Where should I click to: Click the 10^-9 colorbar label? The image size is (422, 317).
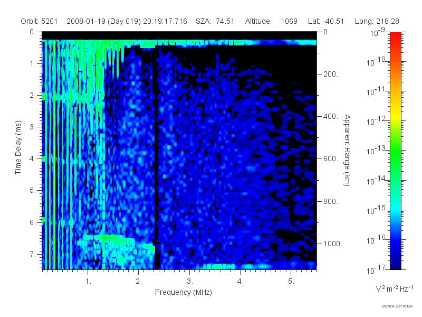[378, 32]
